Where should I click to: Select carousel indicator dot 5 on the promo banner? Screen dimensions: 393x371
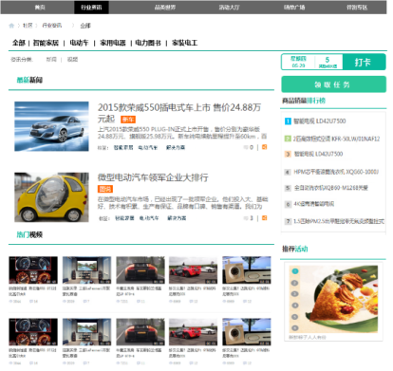click(x=295, y=317)
